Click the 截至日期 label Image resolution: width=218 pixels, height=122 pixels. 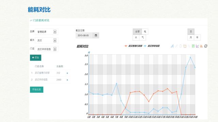click(x=80, y=30)
